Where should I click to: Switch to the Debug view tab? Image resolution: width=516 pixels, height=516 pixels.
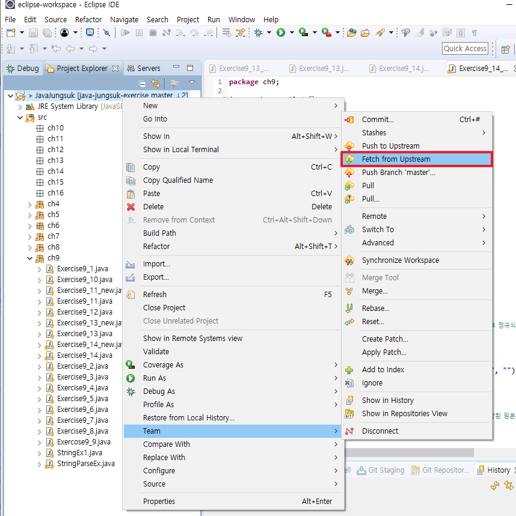click(23, 69)
